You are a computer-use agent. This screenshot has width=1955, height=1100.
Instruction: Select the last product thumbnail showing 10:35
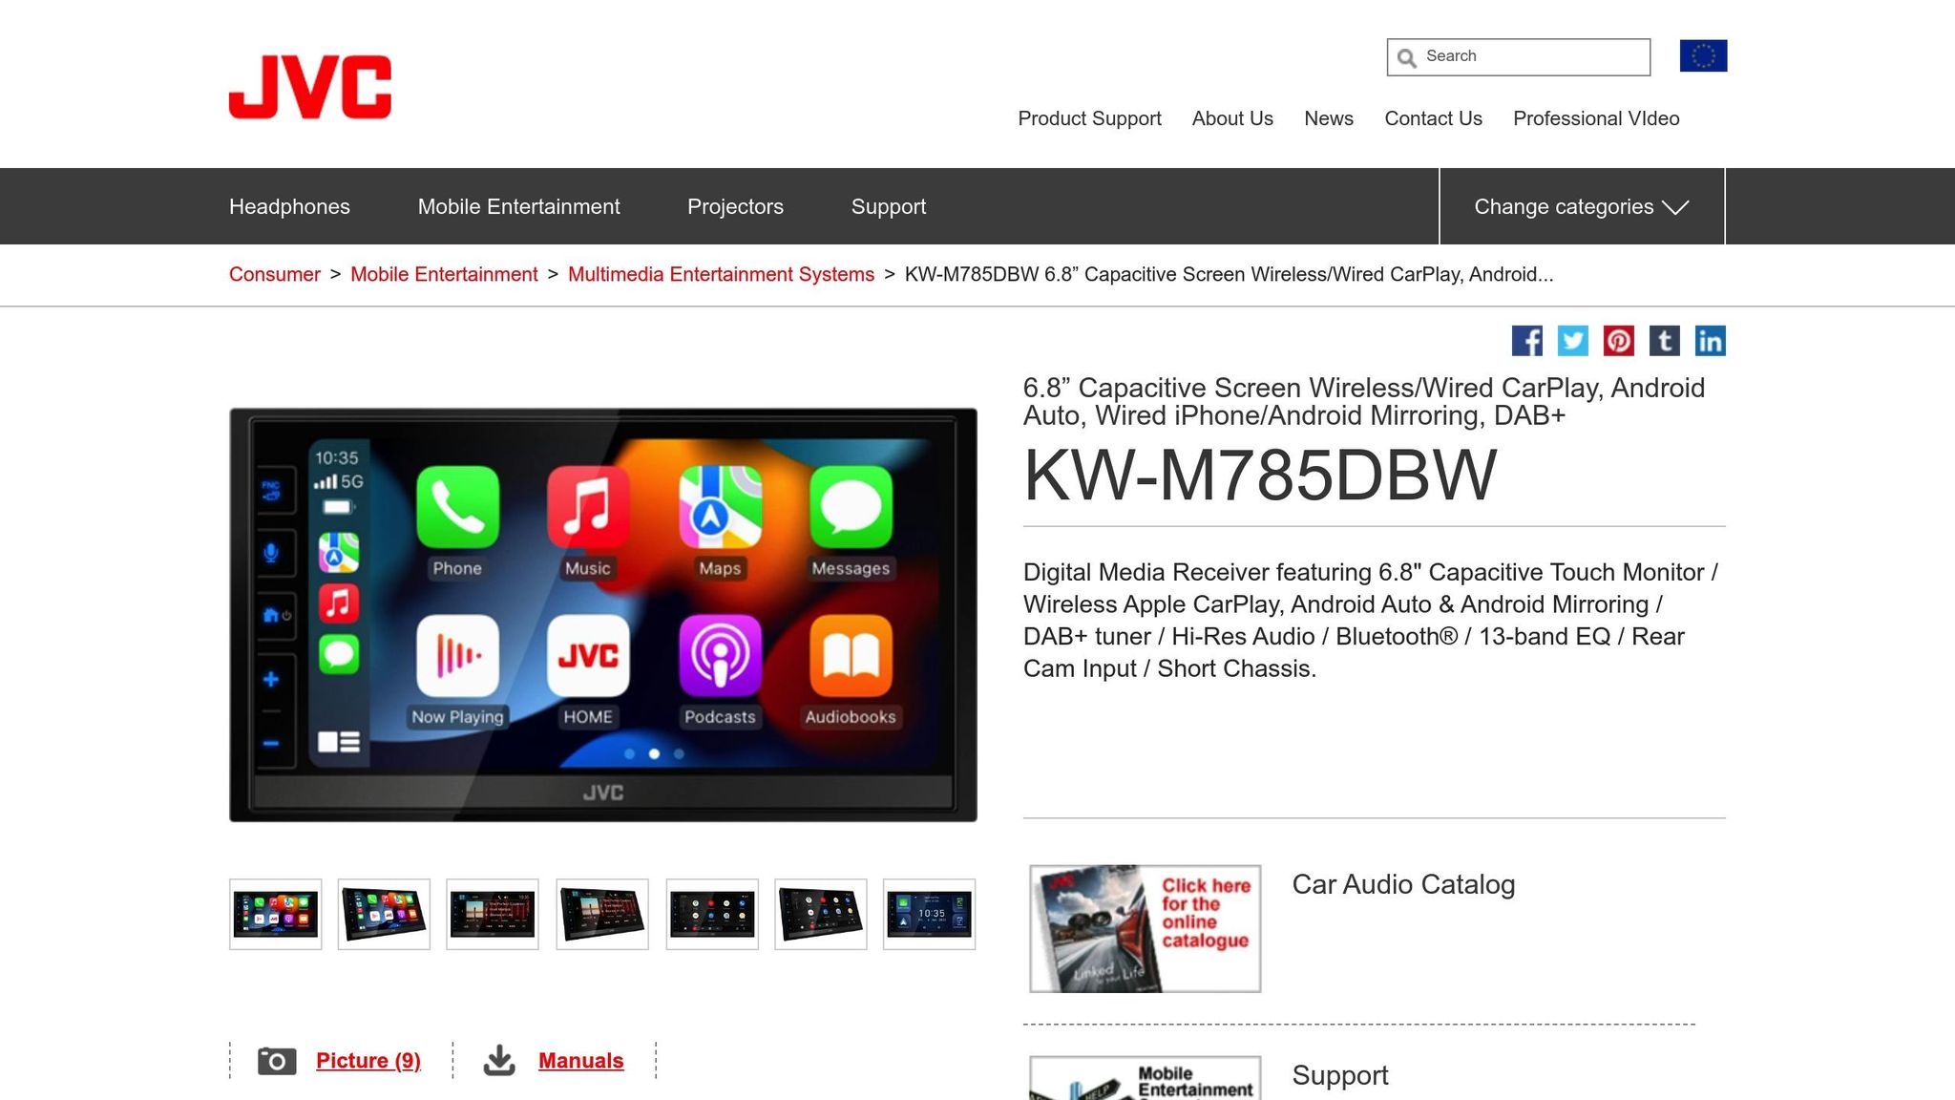[x=929, y=915]
